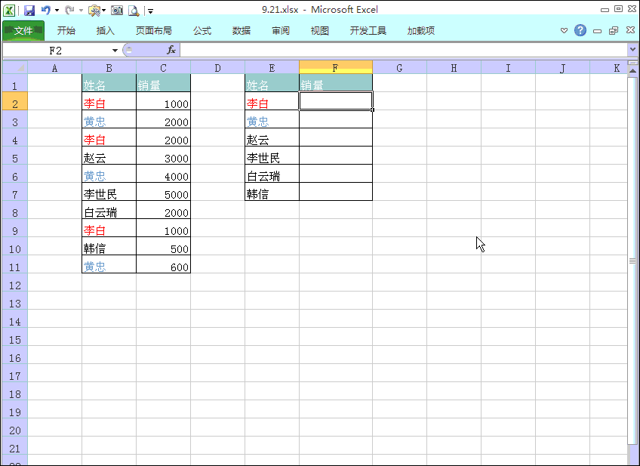
Task: Open the Name Box dropdown arrow
Action: pos(115,51)
